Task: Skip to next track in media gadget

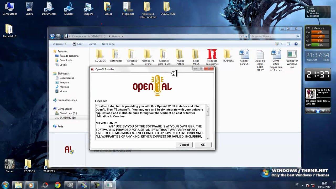Action: coord(323,111)
